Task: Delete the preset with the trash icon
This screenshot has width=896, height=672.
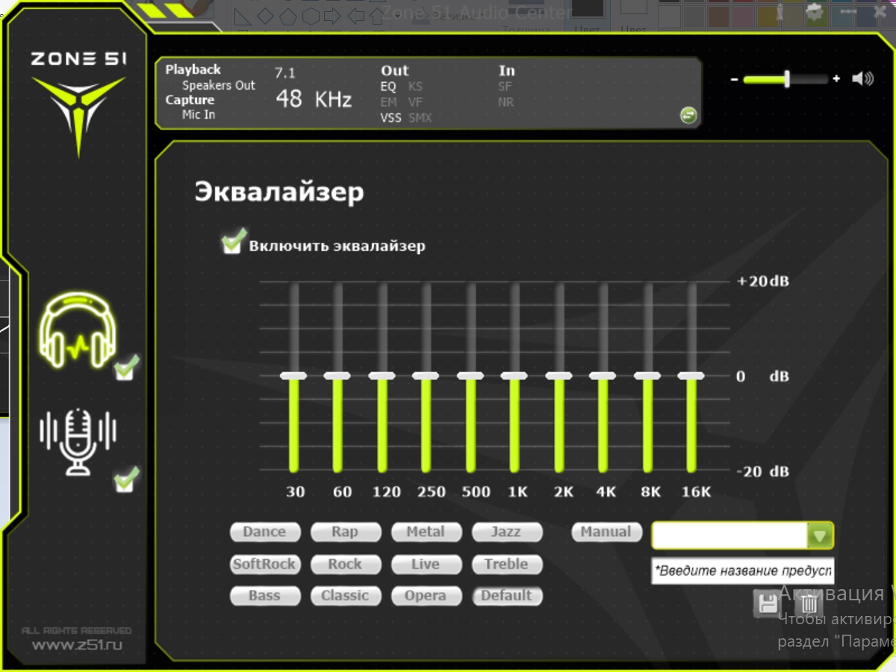Action: pos(809,603)
